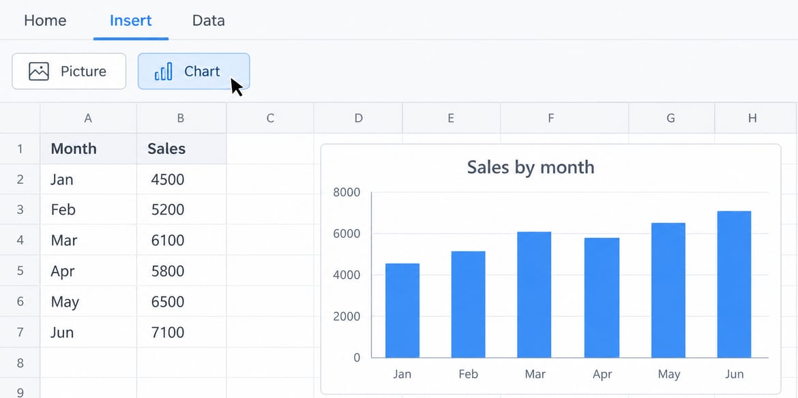Select row 4 header
The height and width of the screenshot is (398, 798).
pyautogui.click(x=20, y=240)
